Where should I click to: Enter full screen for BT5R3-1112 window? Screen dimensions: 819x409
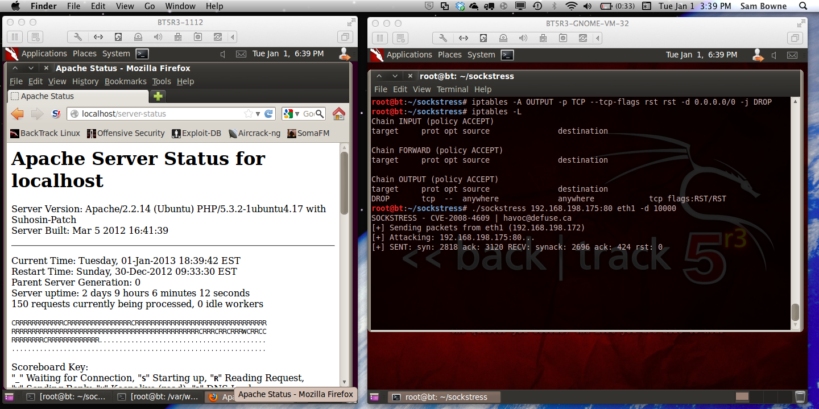(351, 23)
